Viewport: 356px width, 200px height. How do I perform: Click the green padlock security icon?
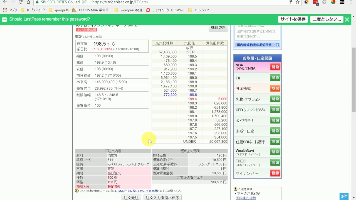37,2
